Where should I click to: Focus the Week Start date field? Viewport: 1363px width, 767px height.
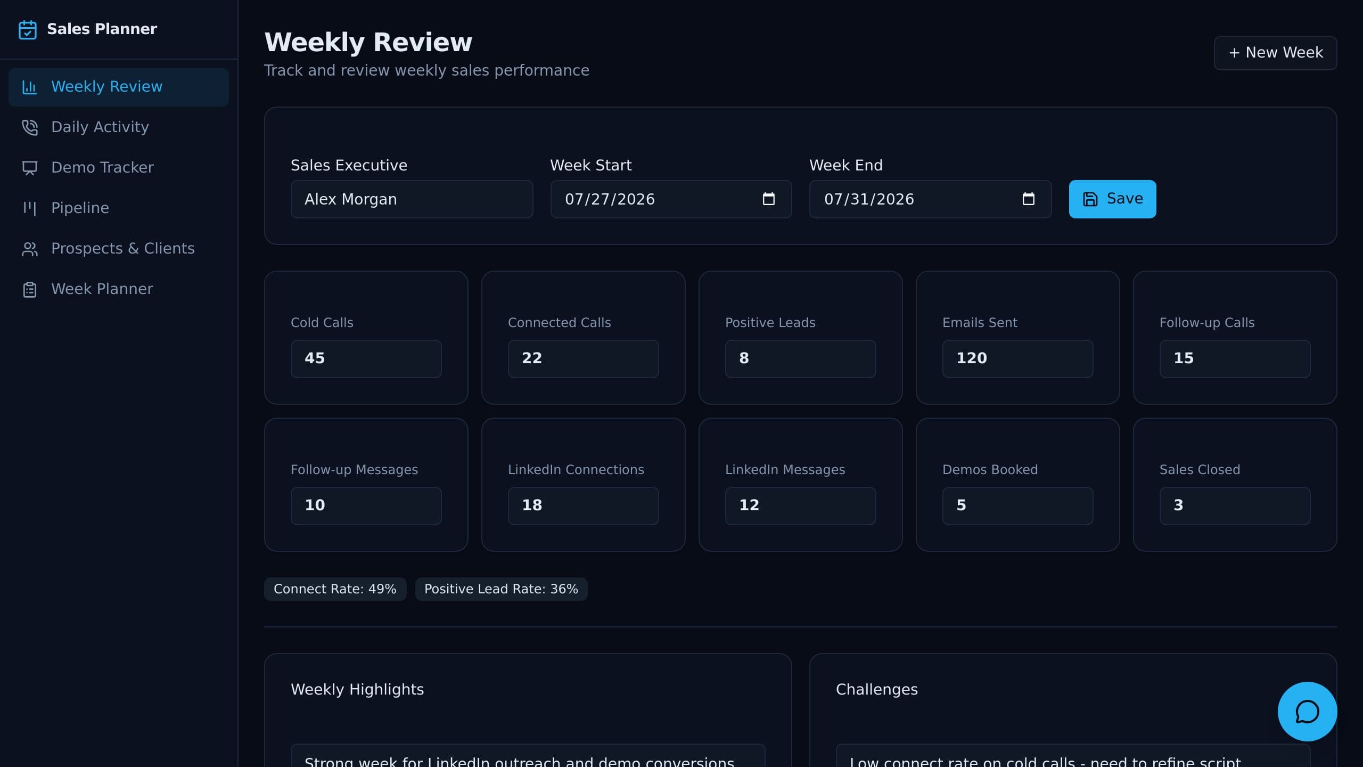(x=671, y=199)
